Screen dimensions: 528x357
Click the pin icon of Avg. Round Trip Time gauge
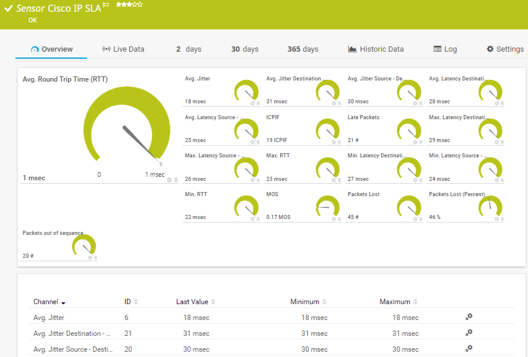pyautogui.click(x=176, y=180)
